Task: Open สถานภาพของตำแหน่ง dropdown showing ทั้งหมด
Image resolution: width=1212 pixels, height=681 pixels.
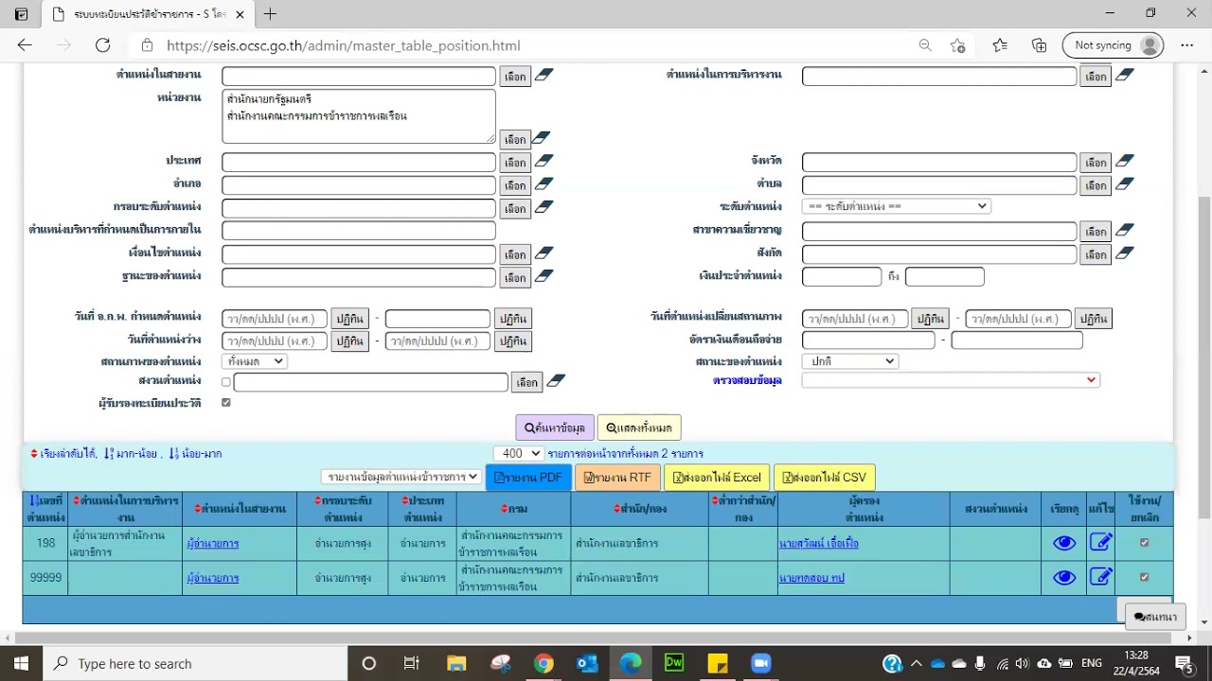Action: pos(254,361)
